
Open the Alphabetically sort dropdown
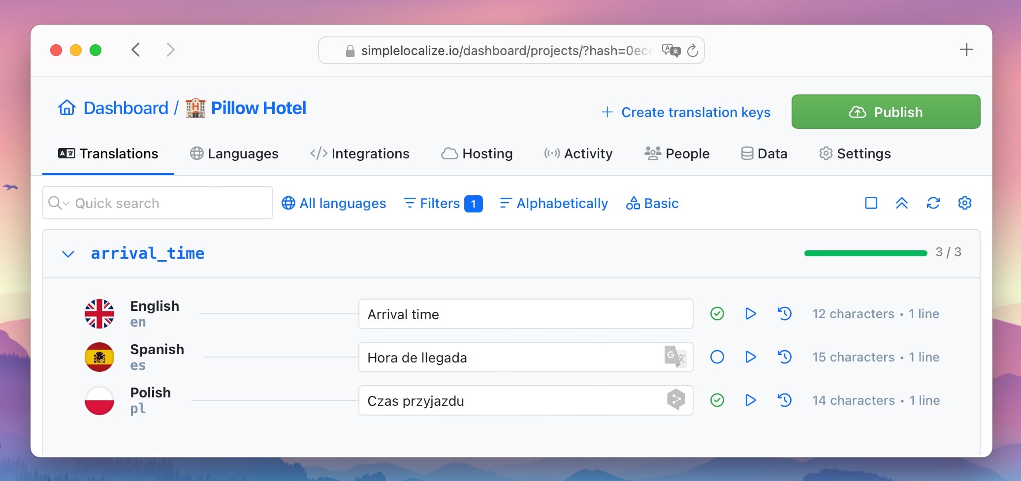(x=554, y=203)
